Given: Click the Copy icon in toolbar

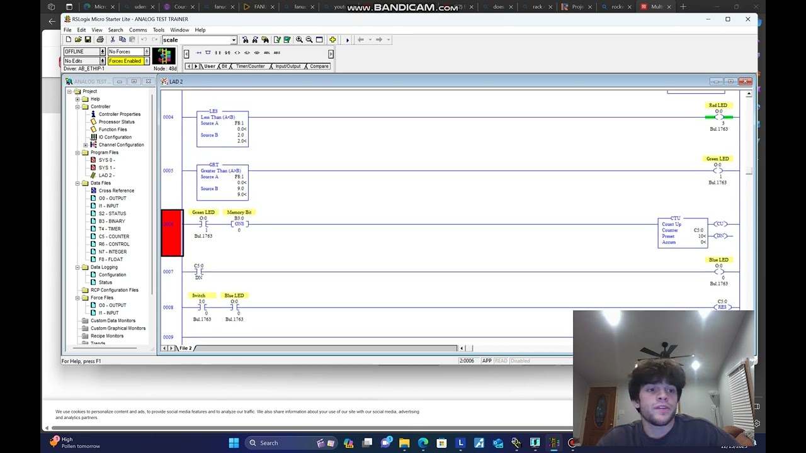Looking at the screenshot, I should (x=122, y=40).
